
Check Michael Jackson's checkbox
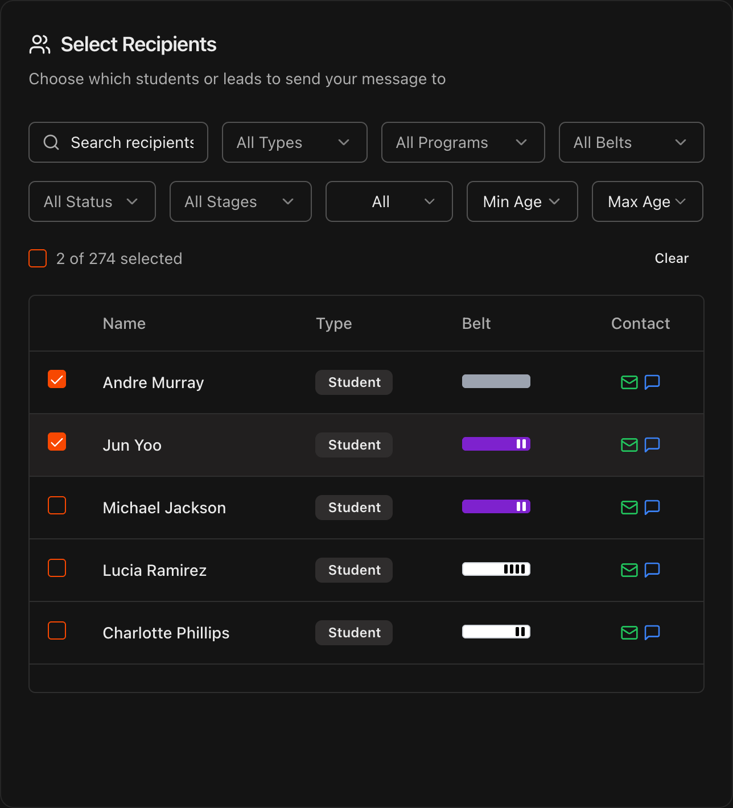57,505
